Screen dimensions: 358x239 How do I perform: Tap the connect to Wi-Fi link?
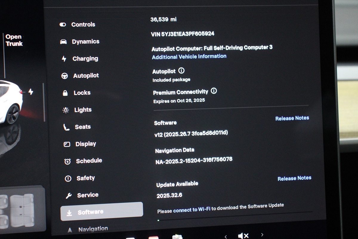point(192,210)
